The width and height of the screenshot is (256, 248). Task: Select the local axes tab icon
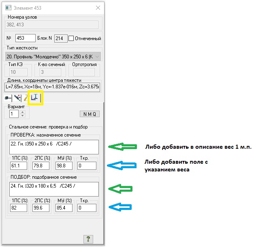[17, 98]
